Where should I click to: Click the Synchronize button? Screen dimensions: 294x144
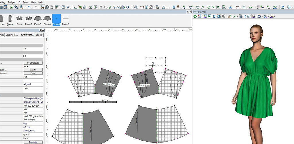[x=33, y=63]
